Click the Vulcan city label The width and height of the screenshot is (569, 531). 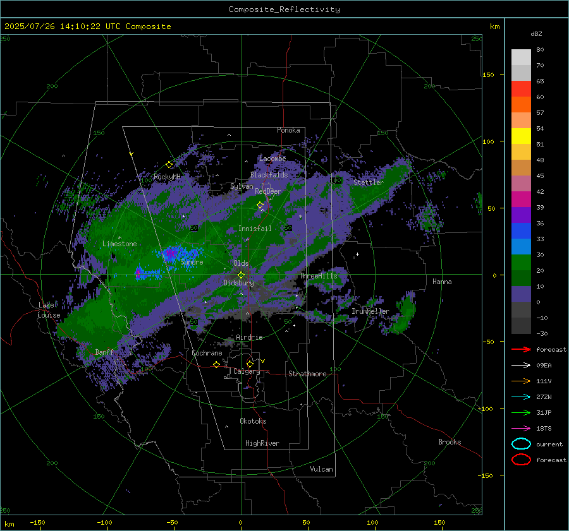pos(322,469)
